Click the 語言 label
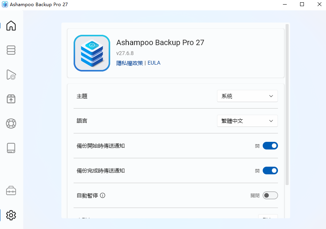Viewport: 326px width, 229px height. 82,121
